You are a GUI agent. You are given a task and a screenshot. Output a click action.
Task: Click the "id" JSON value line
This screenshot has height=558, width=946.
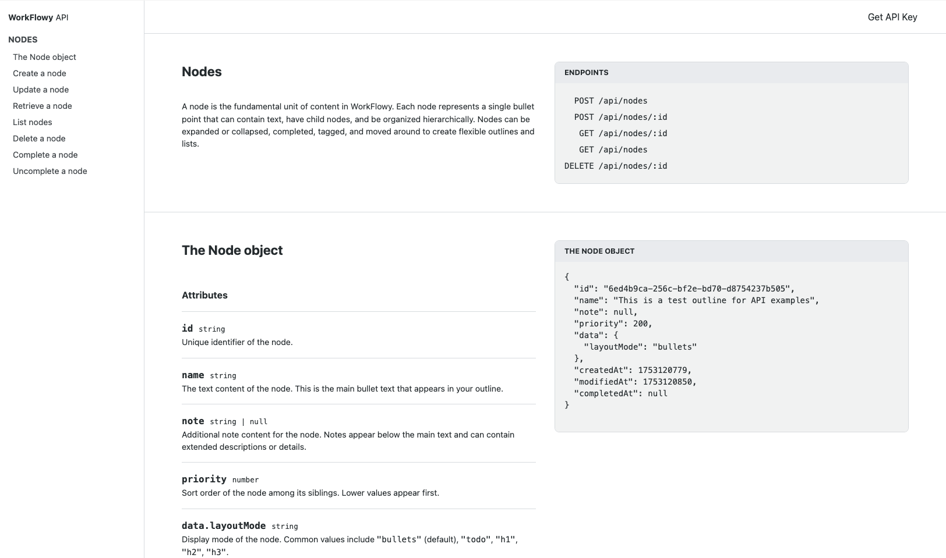tap(684, 289)
